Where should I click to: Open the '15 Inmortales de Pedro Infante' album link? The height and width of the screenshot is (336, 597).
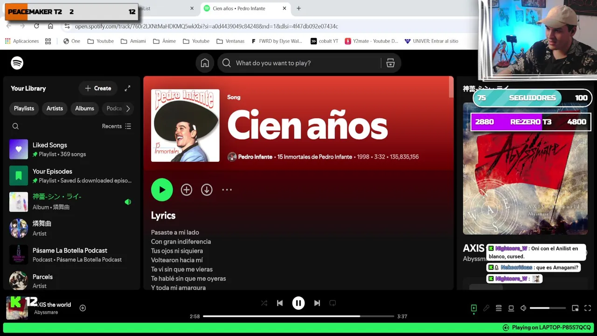[x=315, y=157]
